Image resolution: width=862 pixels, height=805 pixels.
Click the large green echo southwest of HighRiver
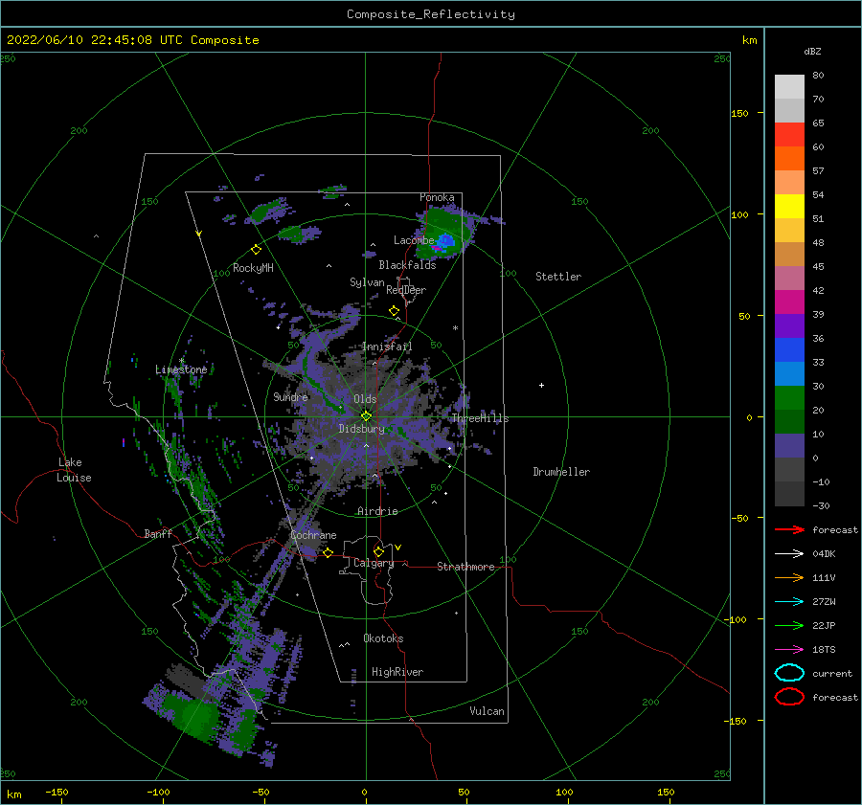193,715
